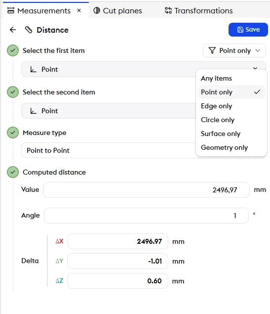Open the Cut planes tab
The width and height of the screenshot is (270, 314).
(117, 10)
